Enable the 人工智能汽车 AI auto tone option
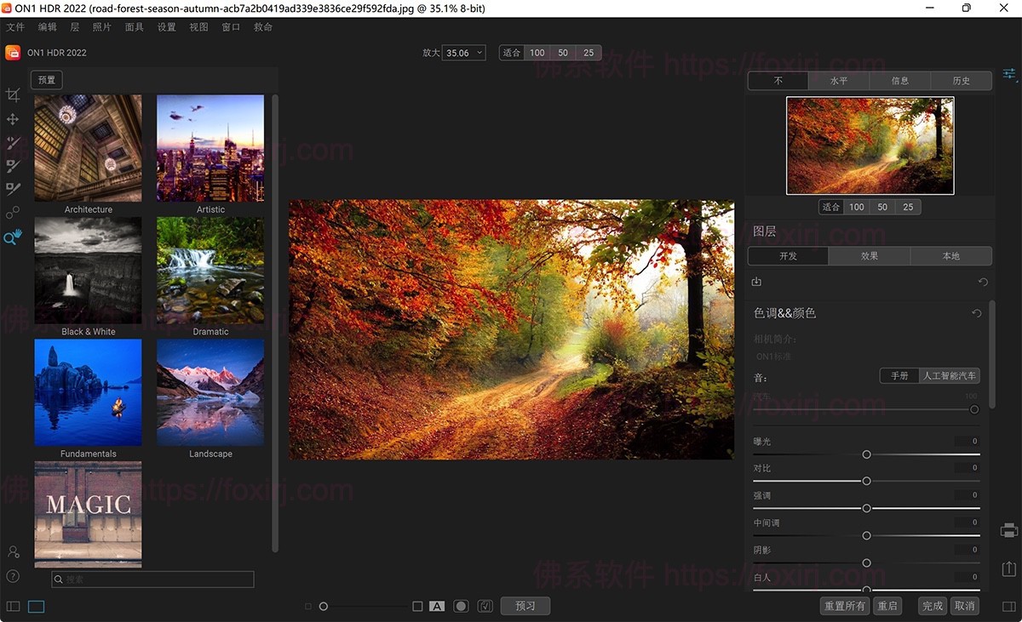The height and width of the screenshot is (622, 1022). coord(950,376)
